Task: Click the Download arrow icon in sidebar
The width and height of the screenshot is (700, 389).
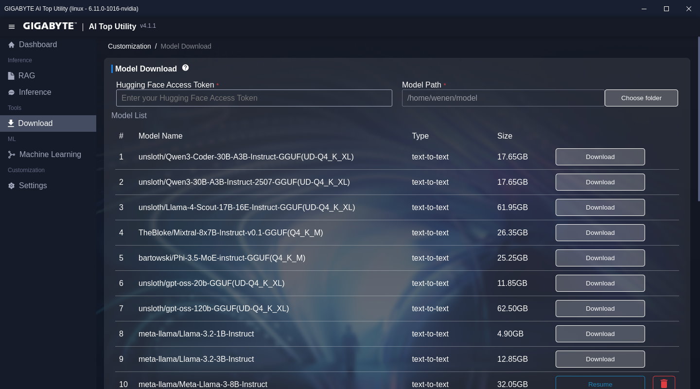Action: click(x=11, y=124)
